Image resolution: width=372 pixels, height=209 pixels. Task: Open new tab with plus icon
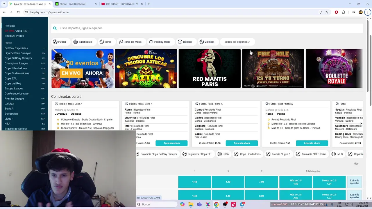tap(149, 4)
